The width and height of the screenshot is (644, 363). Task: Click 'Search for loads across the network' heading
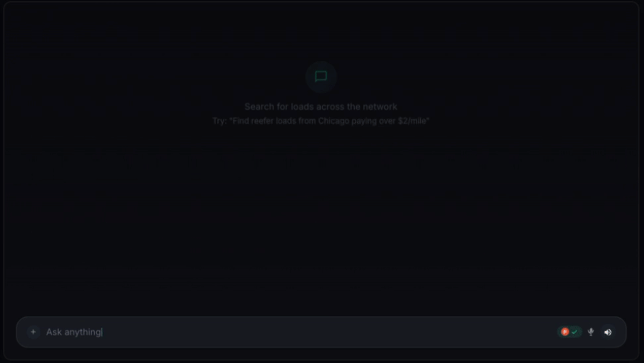point(321,107)
